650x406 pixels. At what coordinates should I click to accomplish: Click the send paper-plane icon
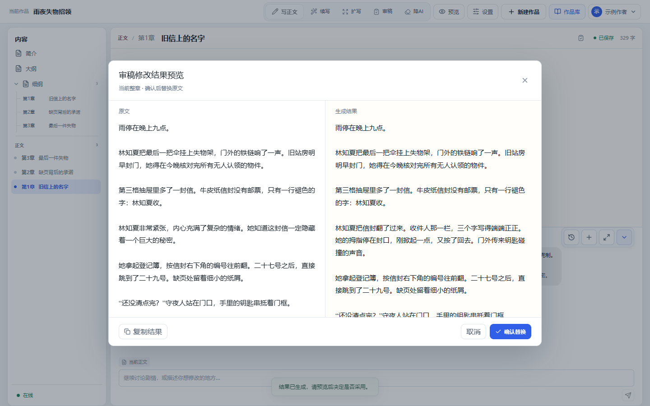coord(628,395)
